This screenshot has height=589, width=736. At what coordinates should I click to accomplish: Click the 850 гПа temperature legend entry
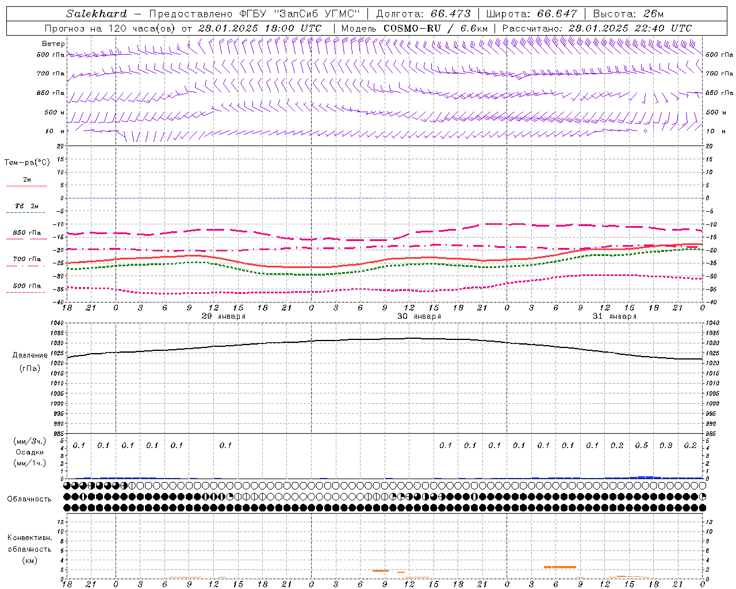tap(27, 233)
